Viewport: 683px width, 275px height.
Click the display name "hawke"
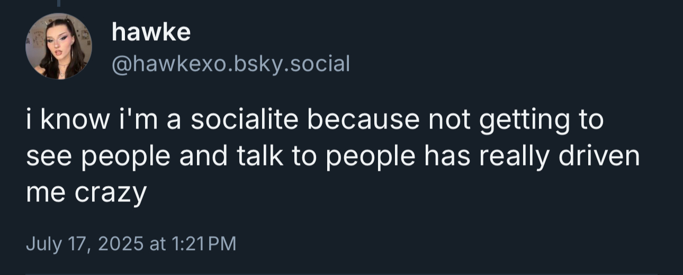tap(151, 33)
